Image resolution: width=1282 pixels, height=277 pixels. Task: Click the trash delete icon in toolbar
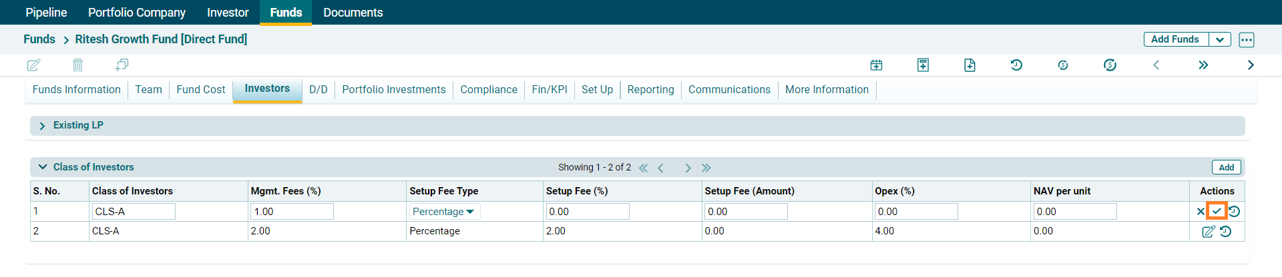coord(77,65)
